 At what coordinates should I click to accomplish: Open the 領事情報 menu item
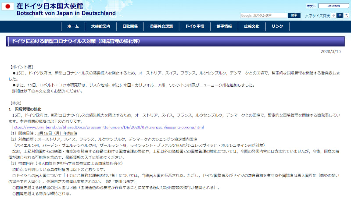[224, 26]
